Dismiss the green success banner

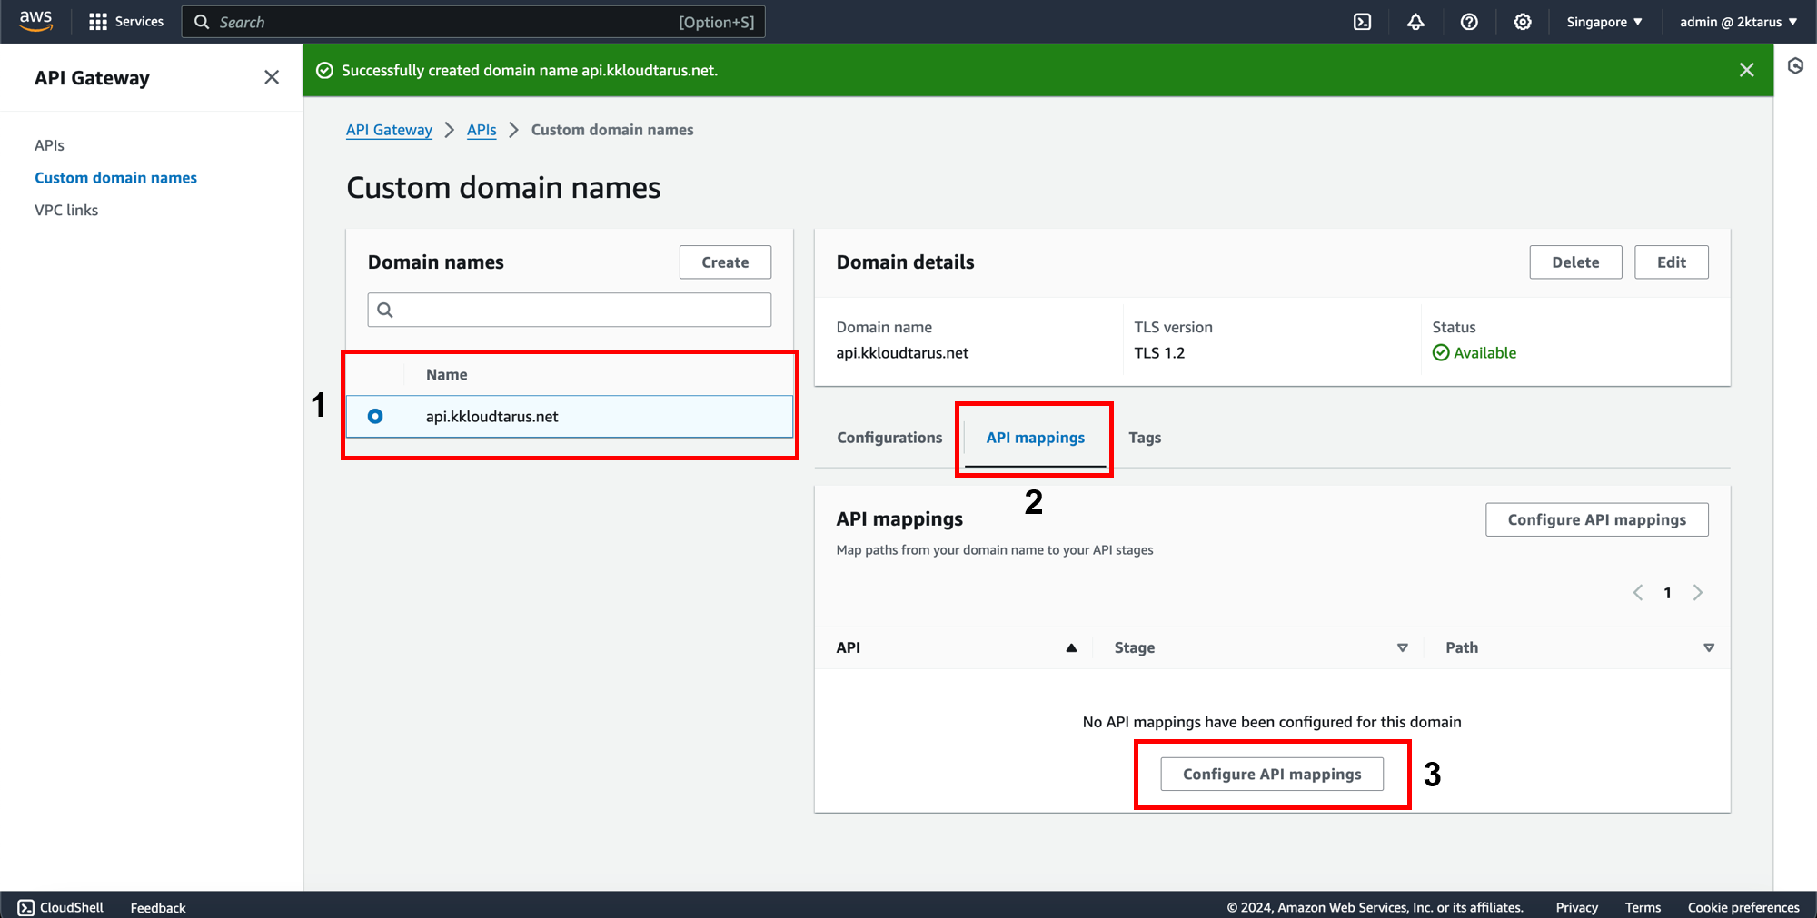pos(1746,70)
